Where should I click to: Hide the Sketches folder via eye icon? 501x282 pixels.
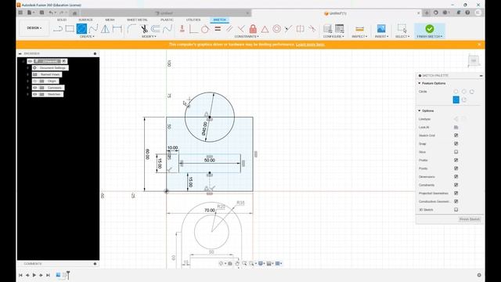pyautogui.click(x=35, y=94)
